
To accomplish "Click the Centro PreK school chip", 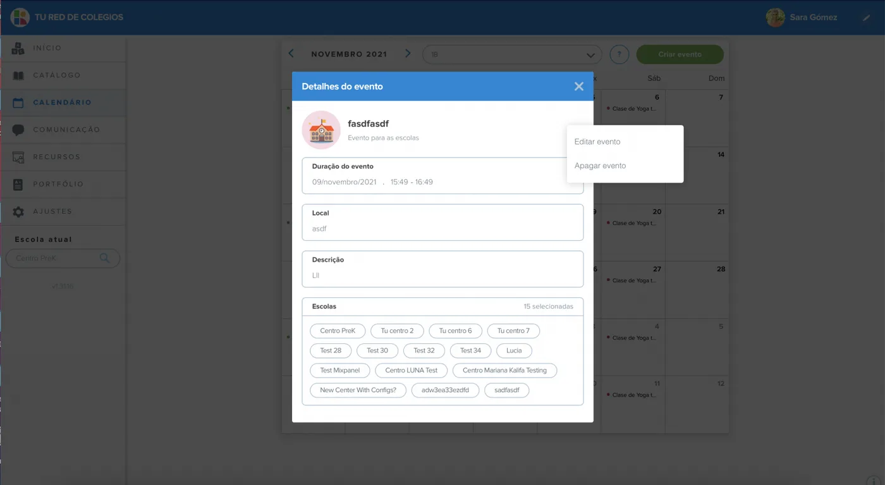I will 338,331.
